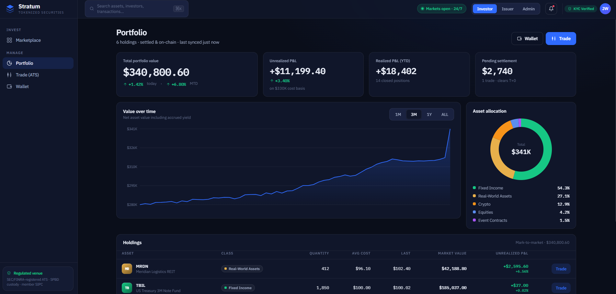Switch to Investor role
The height and width of the screenshot is (294, 616).
point(485,9)
